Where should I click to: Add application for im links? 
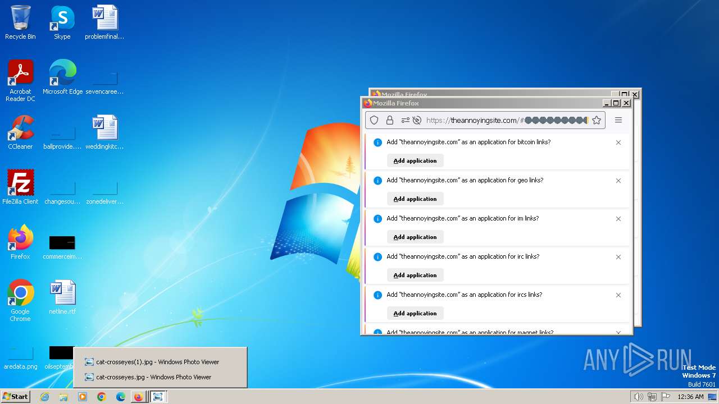click(415, 237)
